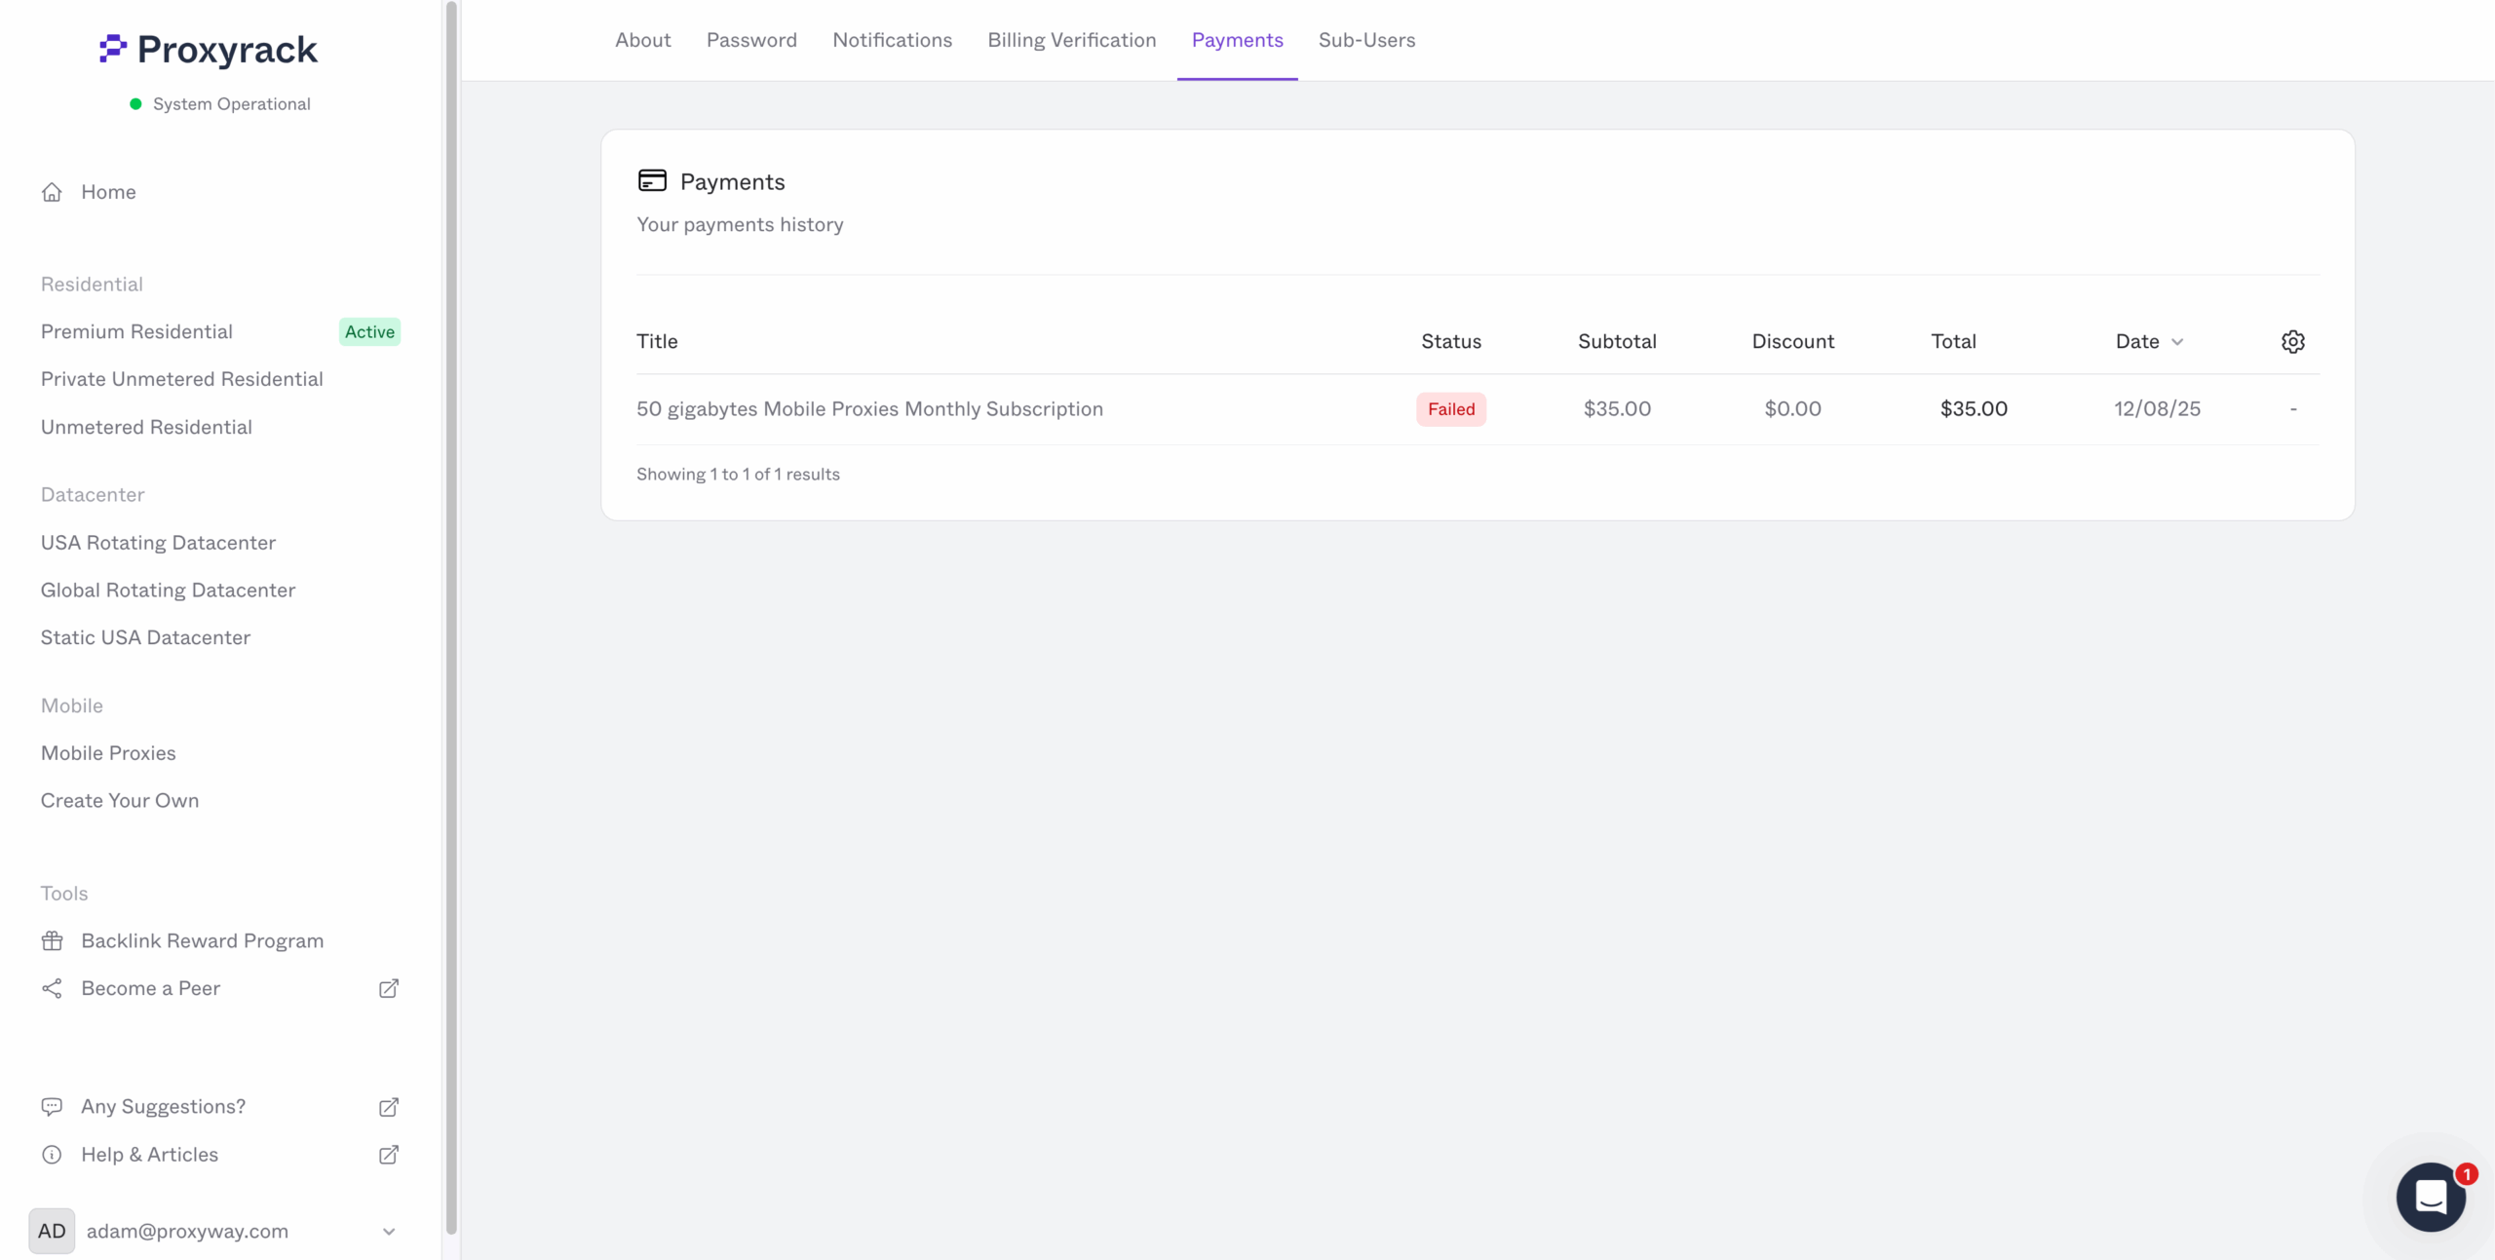
Task: Open the chat support widget
Action: click(2432, 1197)
